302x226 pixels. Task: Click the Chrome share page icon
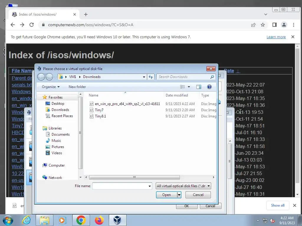(253, 25)
